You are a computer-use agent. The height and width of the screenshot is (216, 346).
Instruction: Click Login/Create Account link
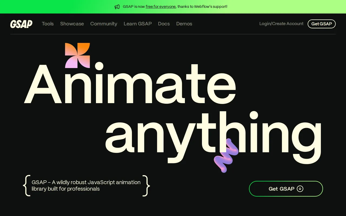tap(281, 24)
